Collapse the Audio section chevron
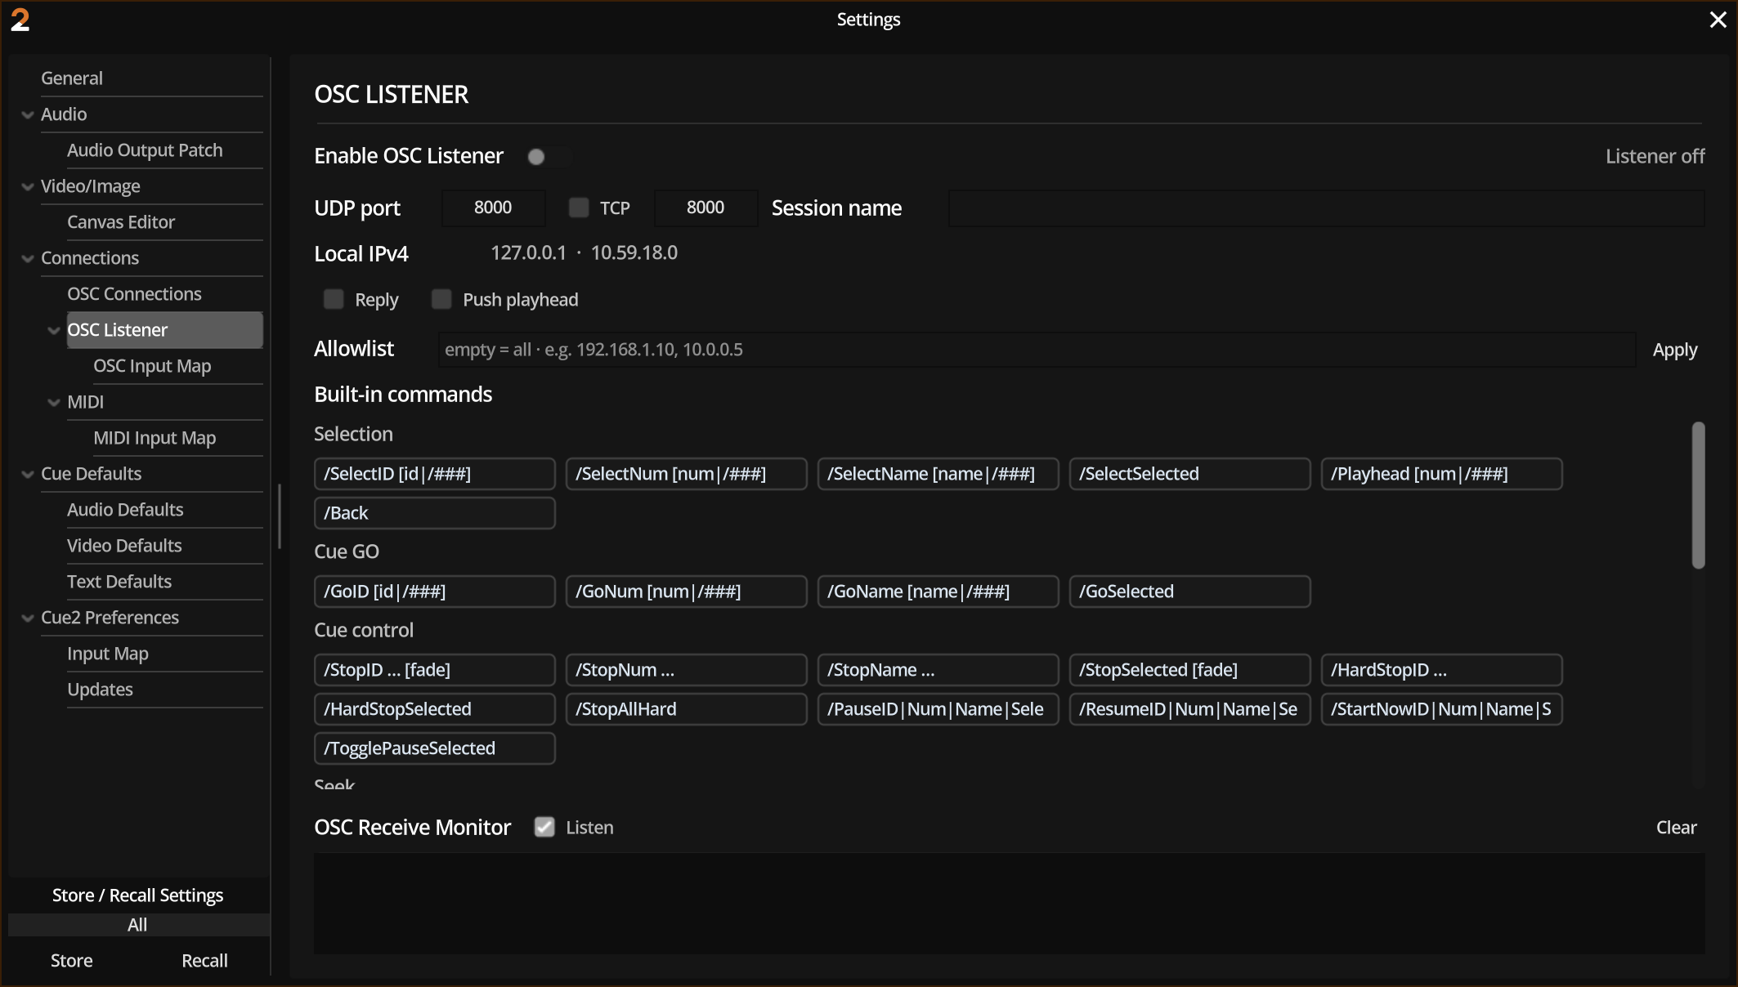This screenshot has width=1738, height=987. click(x=28, y=114)
